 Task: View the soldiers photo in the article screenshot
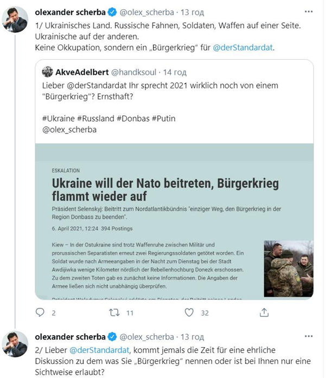pos(288,268)
